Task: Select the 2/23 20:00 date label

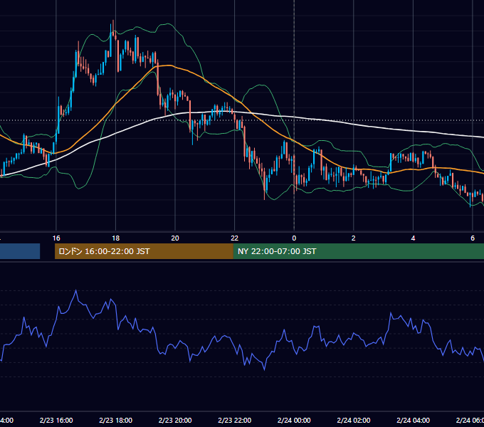Action: click(175, 420)
